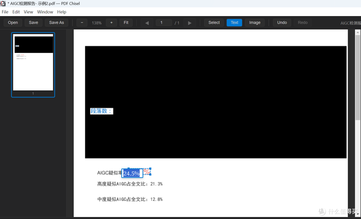Activate the Text tool
The width and height of the screenshot is (361, 219).
coord(234,22)
